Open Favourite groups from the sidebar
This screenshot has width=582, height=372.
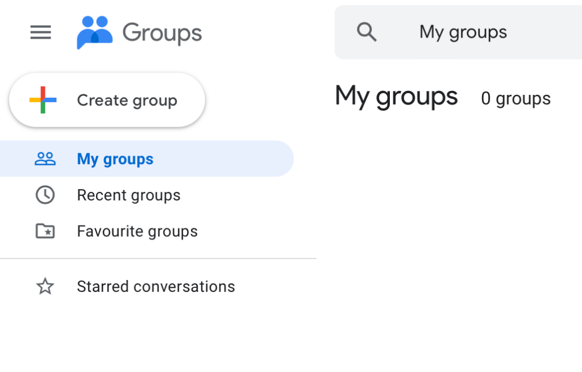coord(137,231)
